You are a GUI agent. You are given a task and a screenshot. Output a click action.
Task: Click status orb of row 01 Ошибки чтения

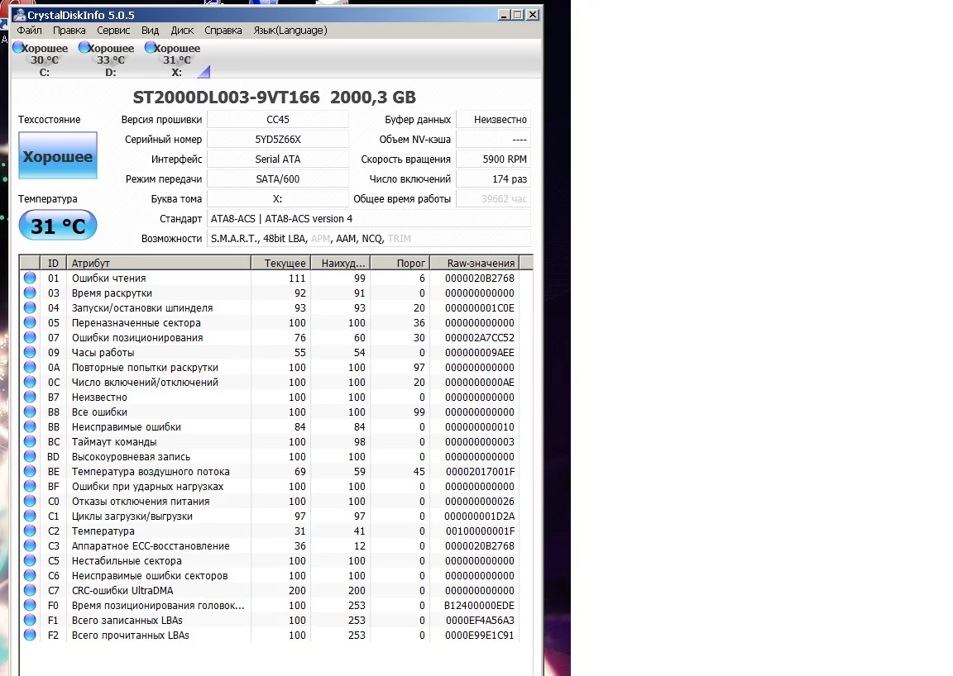click(30, 278)
